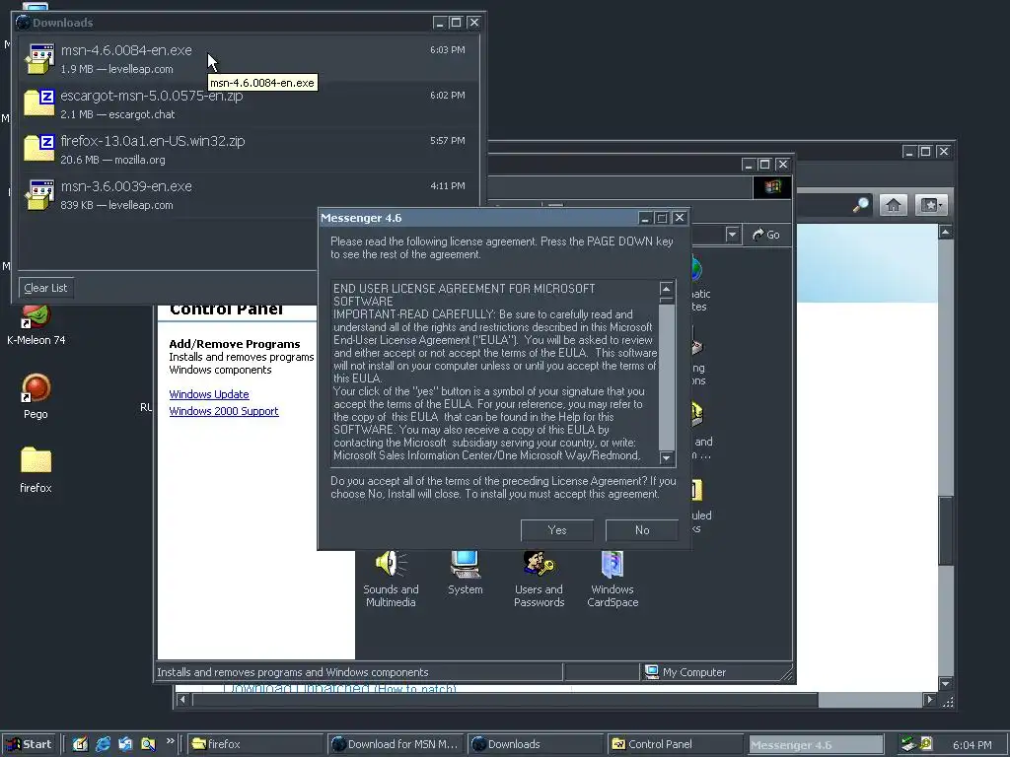Open the Control Panel address bar dropdown
This screenshot has height=757, width=1010.
point(732,235)
